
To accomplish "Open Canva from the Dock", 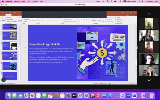I will [x=104, y=95].
